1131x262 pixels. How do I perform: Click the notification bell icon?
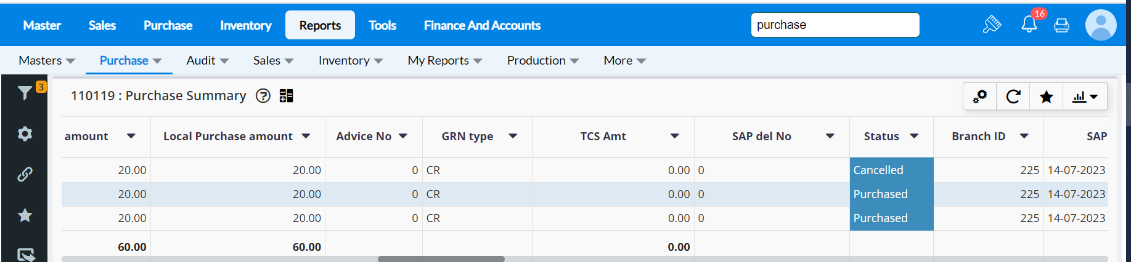(x=1029, y=25)
